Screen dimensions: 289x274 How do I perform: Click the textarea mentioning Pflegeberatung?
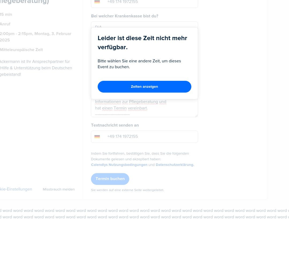[144, 108]
